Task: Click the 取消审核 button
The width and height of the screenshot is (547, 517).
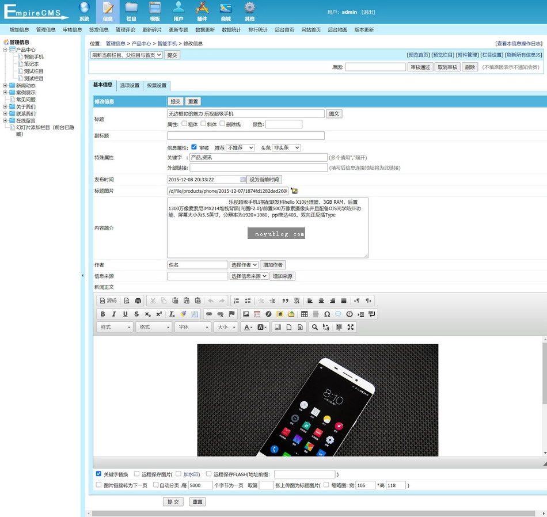Action: (x=447, y=67)
